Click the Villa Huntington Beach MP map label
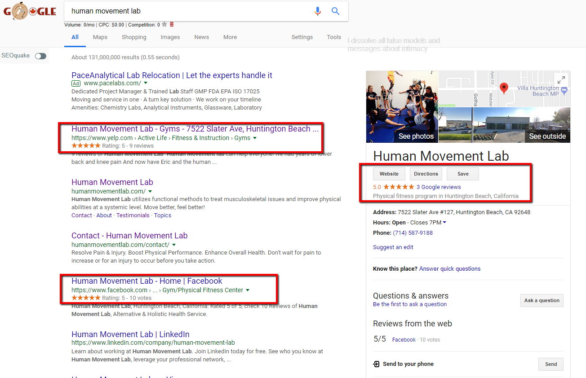The width and height of the screenshot is (586, 378). (x=538, y=91)
